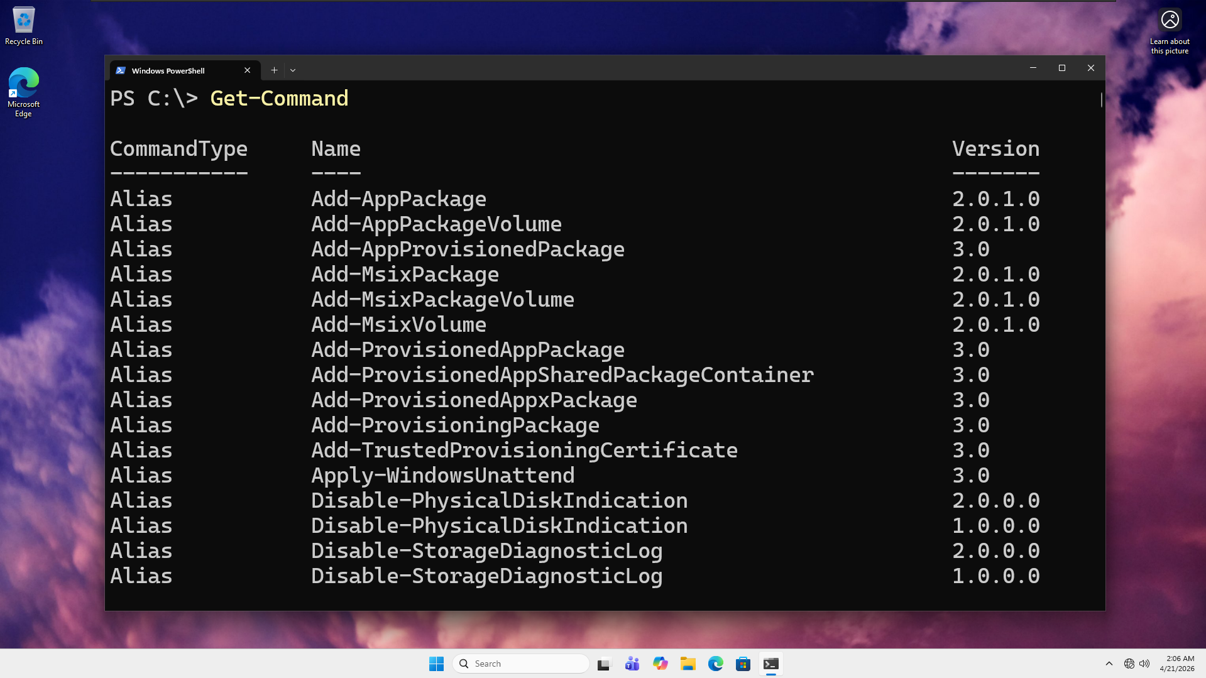Click the Add-AppProvisionedPackage entry
This screenshot has width=1206, height=678.
pos(468,249)
